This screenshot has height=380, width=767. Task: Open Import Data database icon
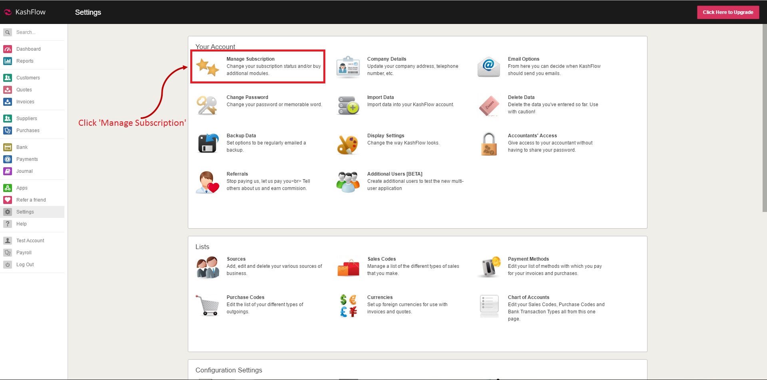click(348, 105)
